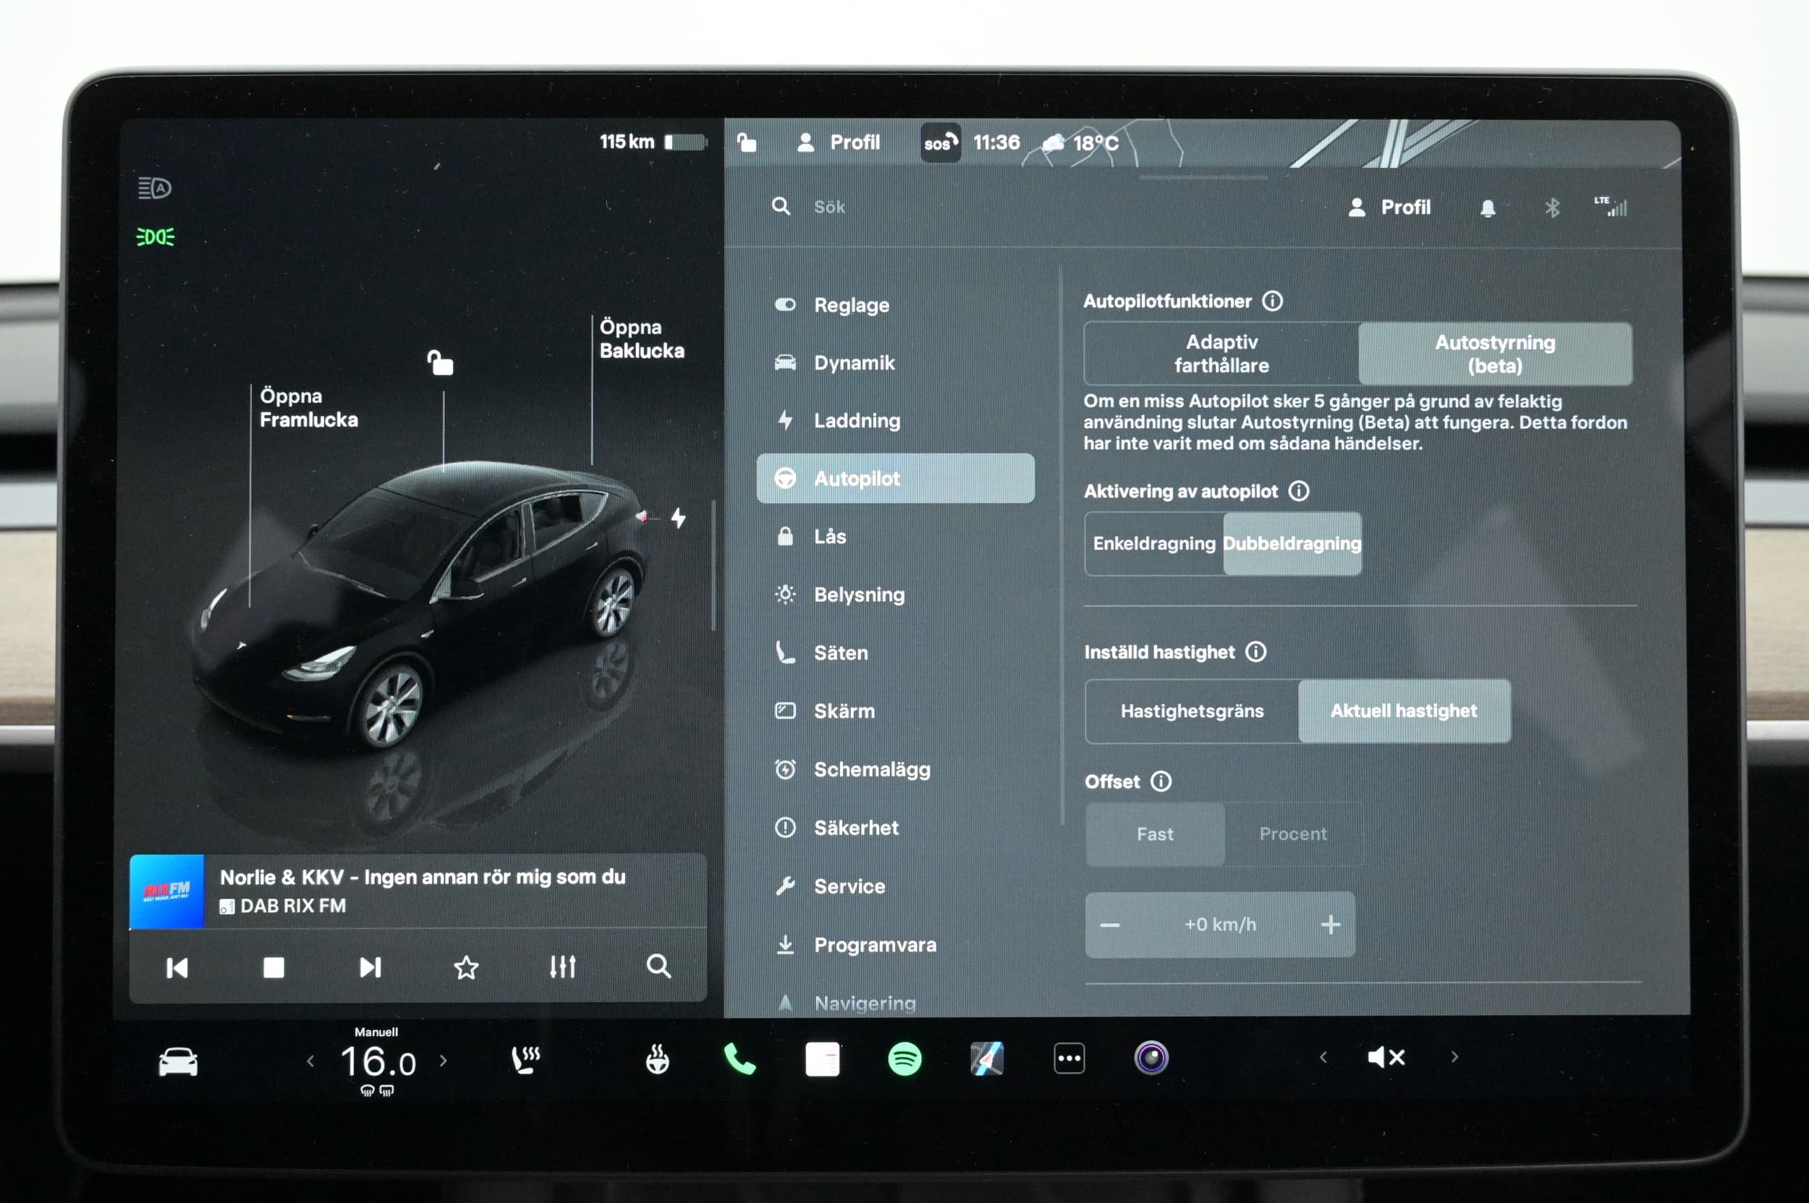Open Belysning settings menu
The height and width of the screenshot is (1203, 1809).
pyautogui.click(x=896, y=595)
